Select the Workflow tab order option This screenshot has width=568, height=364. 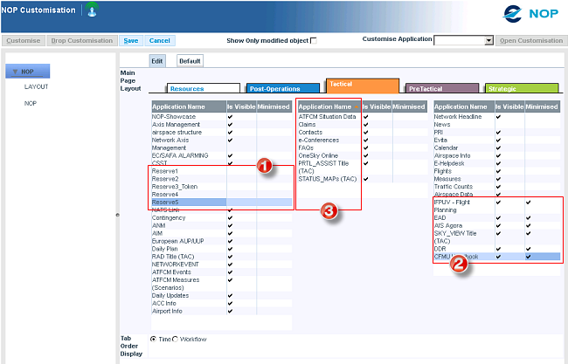pyautogui.click(x=176, y=339)
